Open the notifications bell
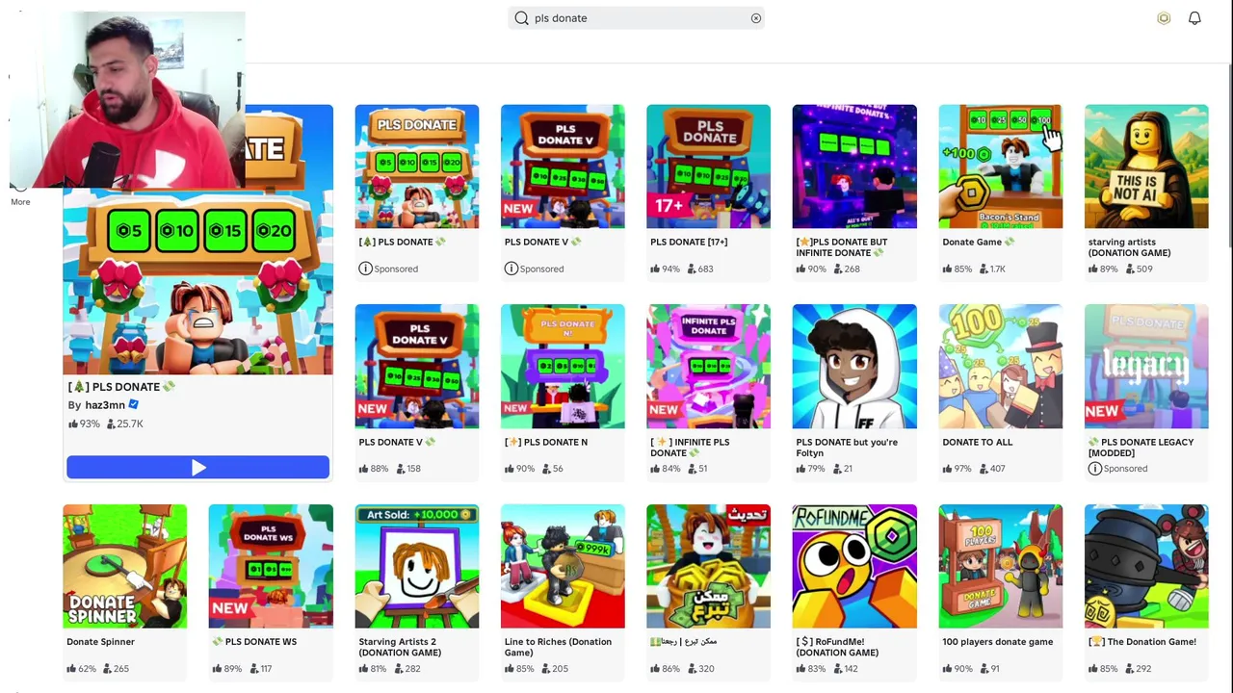The height and width of the screenshot is (693, 1233). 1194,18
